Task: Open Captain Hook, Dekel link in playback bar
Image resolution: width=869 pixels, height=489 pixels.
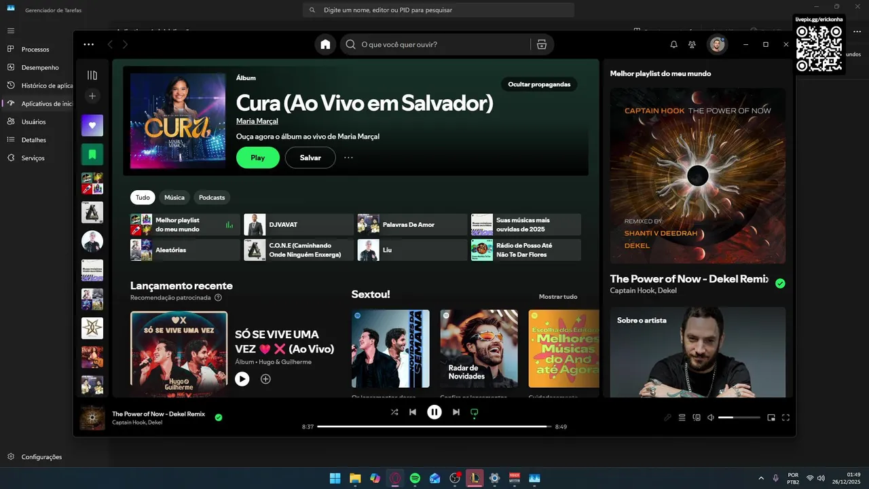Action: pos(137,422)
